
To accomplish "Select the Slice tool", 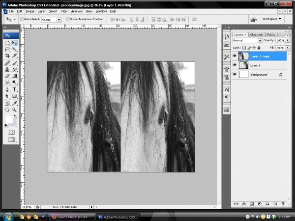I will tap(14, 55).
